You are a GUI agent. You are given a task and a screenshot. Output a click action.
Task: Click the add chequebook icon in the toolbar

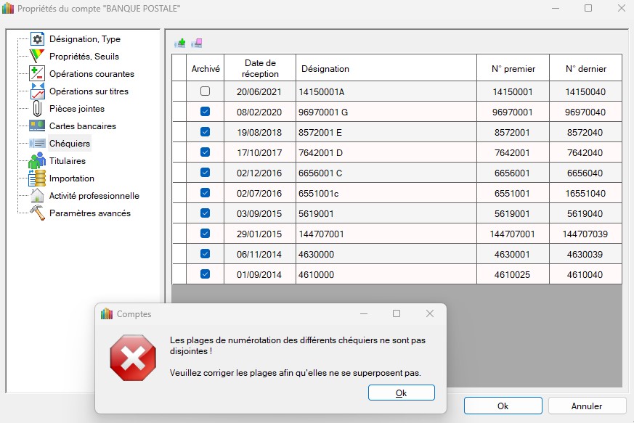pos(179,43)
